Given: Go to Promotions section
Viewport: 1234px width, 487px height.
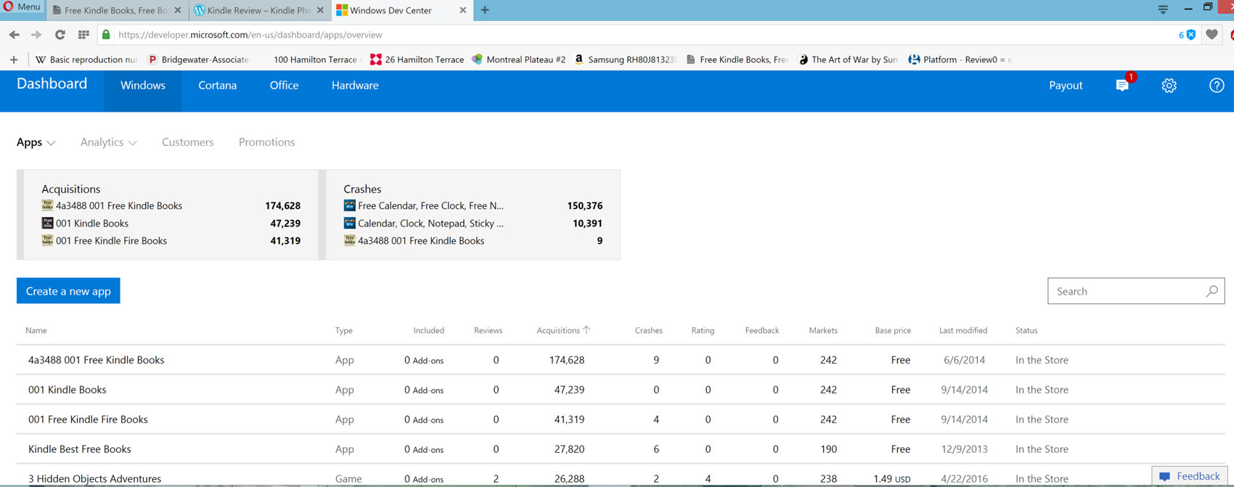Looking at the screenshot, I should (x=266, y=142).
